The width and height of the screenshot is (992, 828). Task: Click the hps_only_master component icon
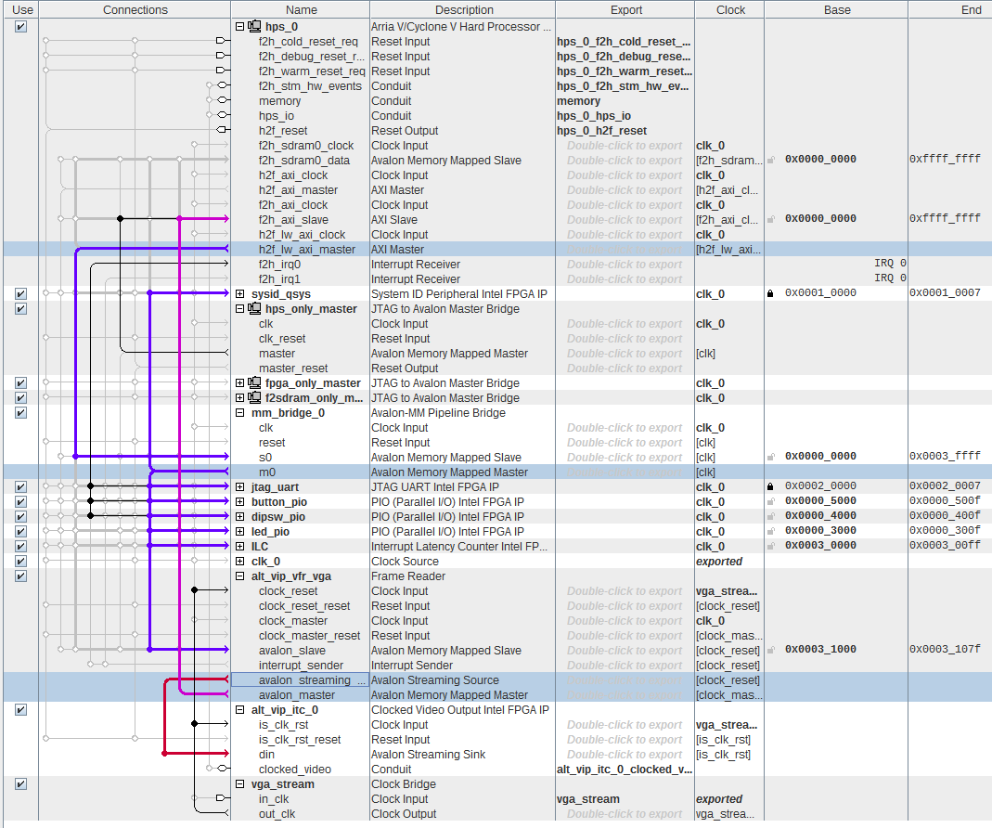(254, 308)
